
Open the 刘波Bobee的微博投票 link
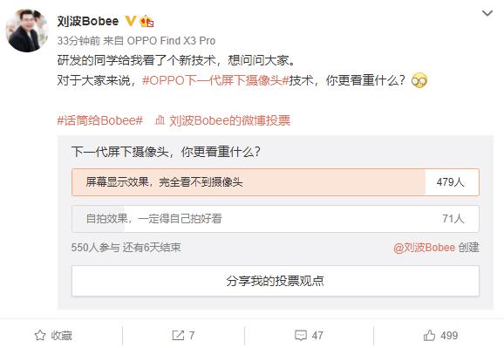pyautogui.click(x=230, y=120)
